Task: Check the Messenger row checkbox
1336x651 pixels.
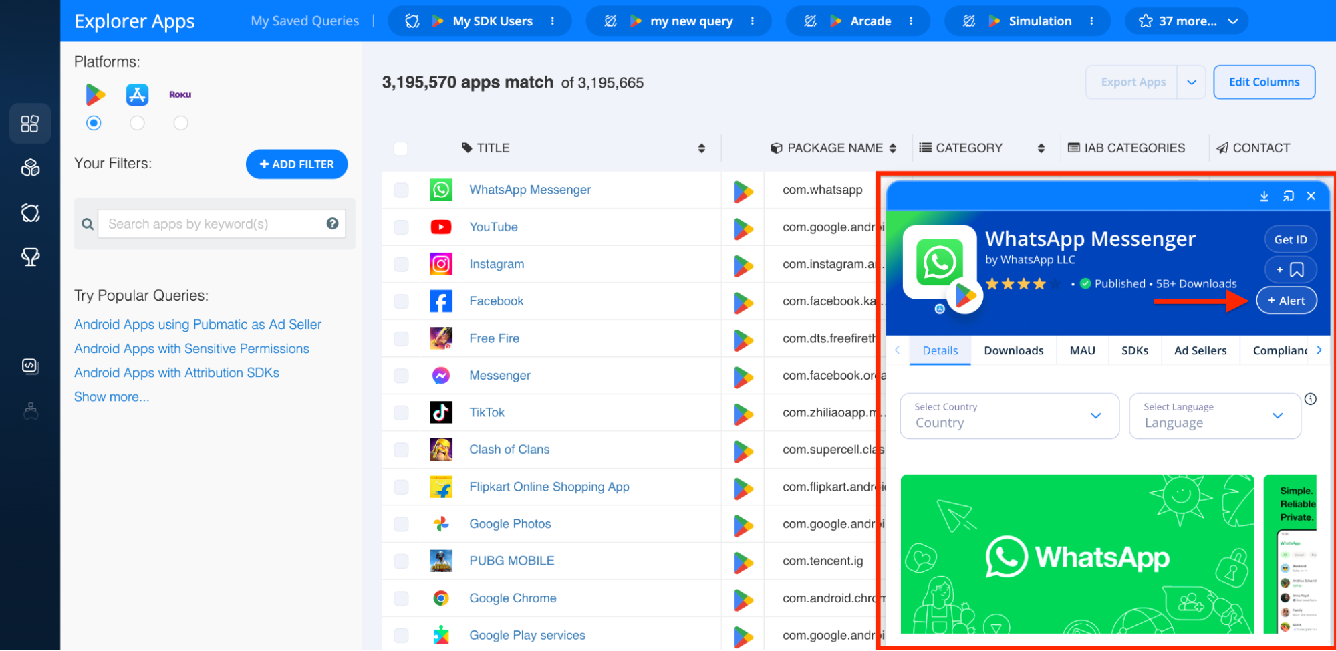Action: pos(401,376)
